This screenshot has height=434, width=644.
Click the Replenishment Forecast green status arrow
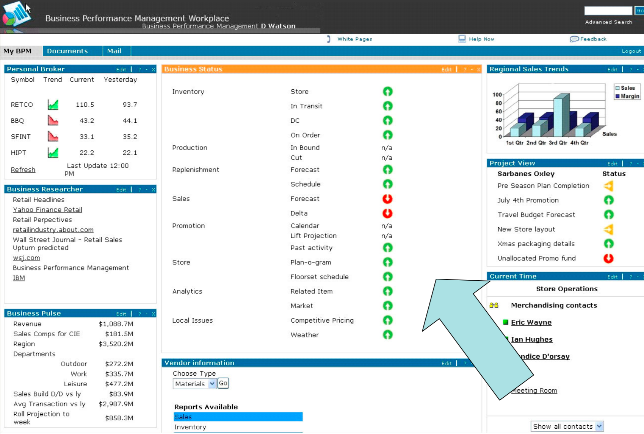pos(387,170)
